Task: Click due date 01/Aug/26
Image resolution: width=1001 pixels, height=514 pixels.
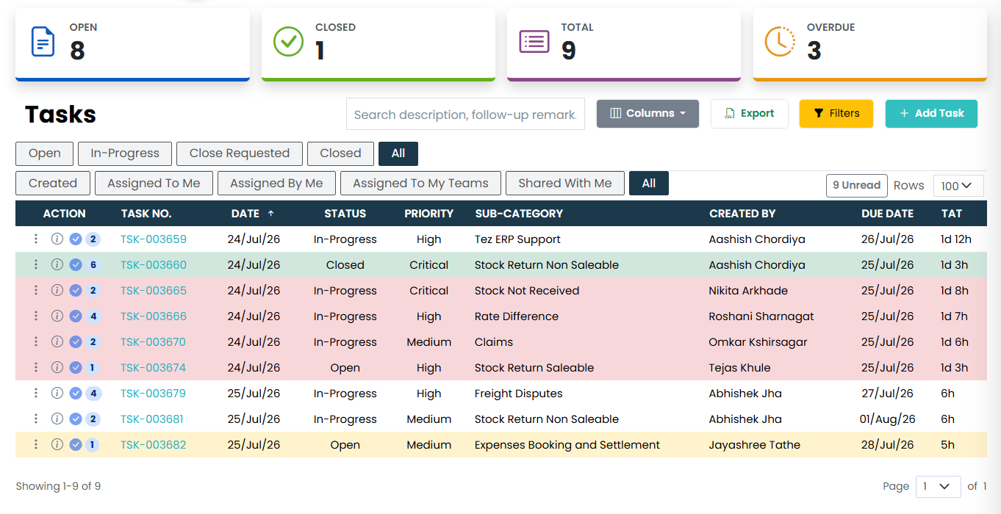Action: 888,419
